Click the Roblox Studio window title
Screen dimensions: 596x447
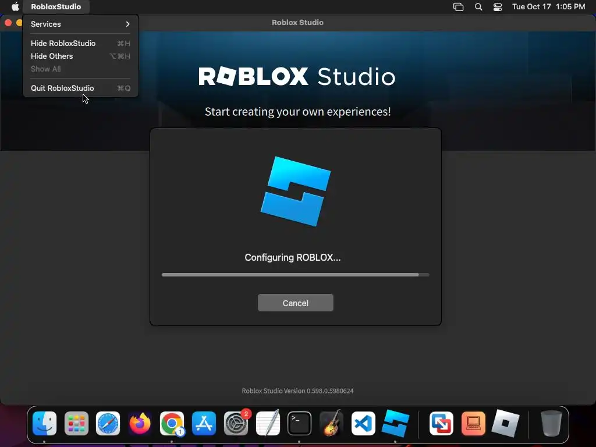(x=297, y=23)
